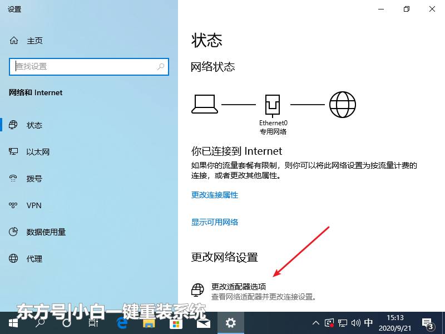Open Cortana circle on taskbar

[x=67, y=323]
